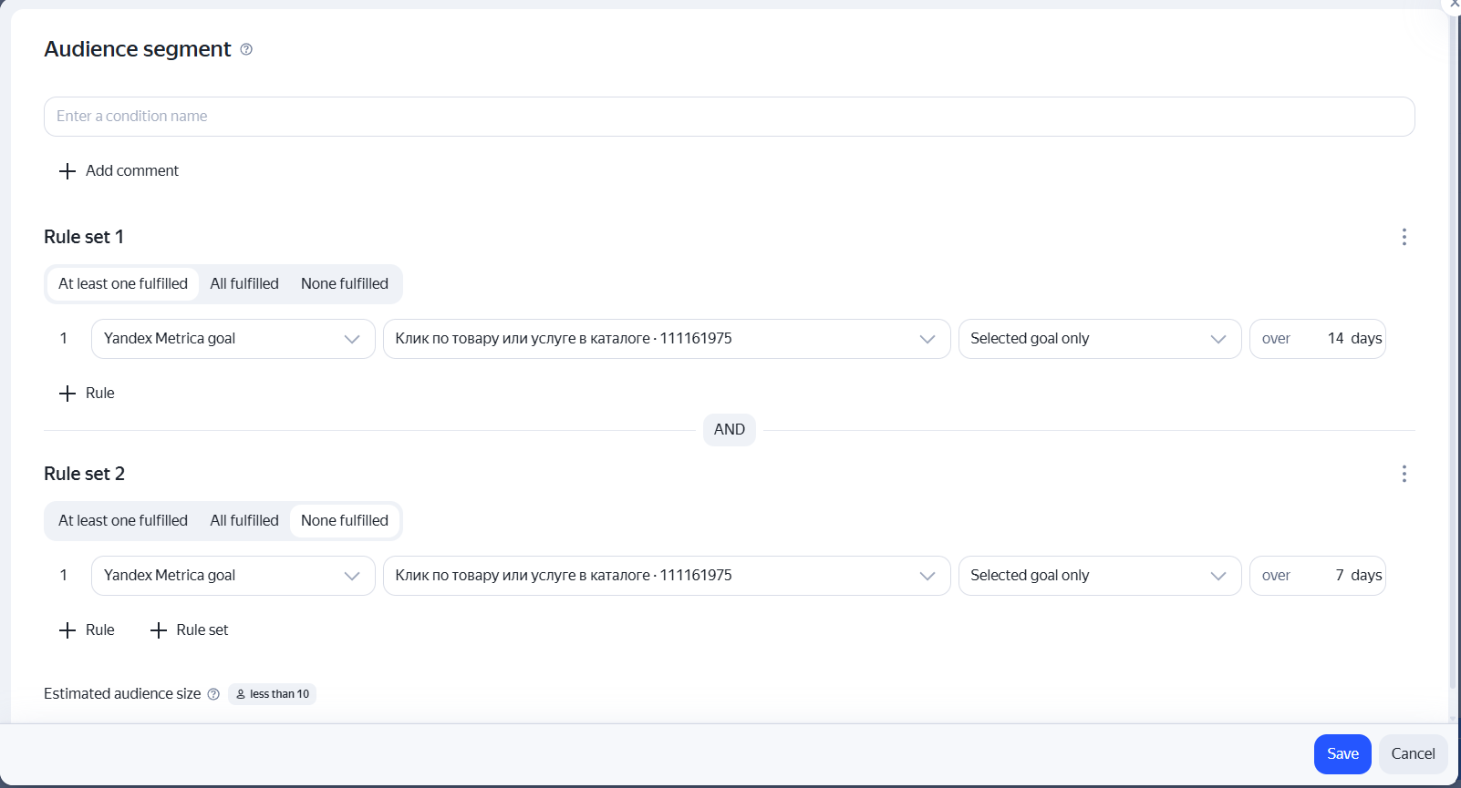Click the plus icon for Add comment
Viewport: 1461px width, 788px height.
click(67, 171)
